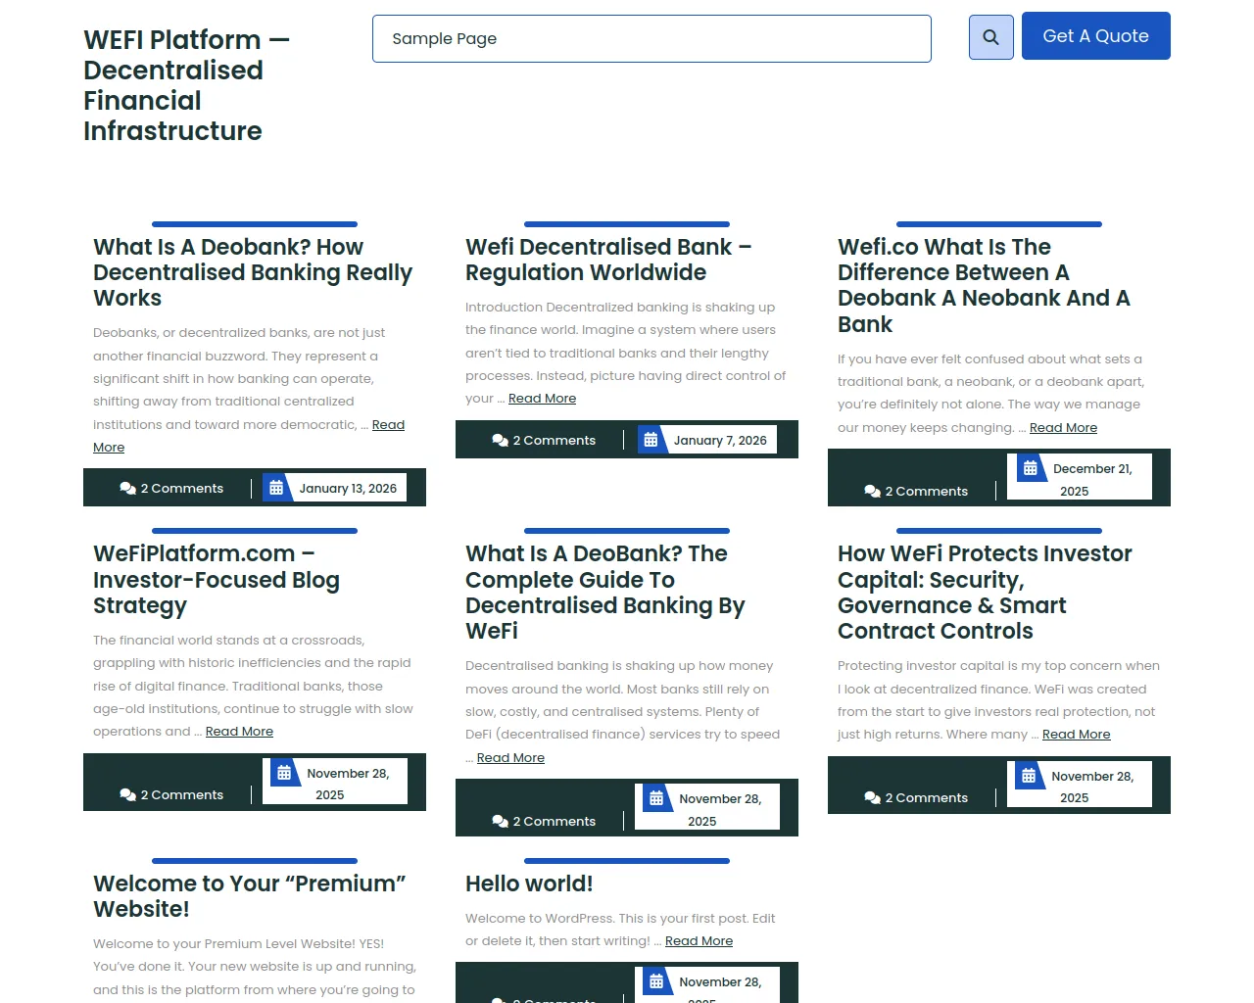Click '2 Comments' text beside January 13, 2026
The height and width of the screenshot is (1003, 1254).
click(182, 488)
